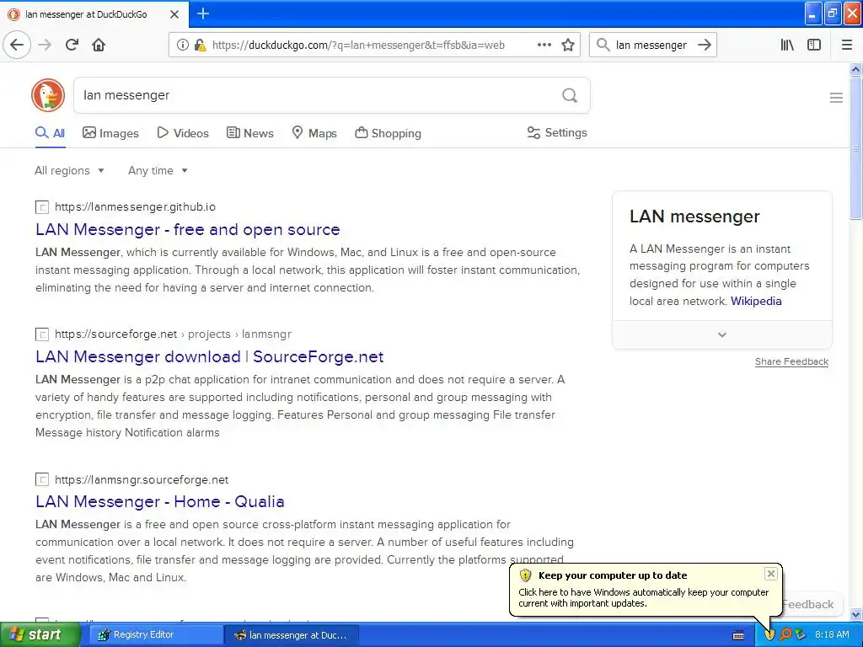The width and height of the screenshot is (863, 647).
Task: Open LAN Messenger - Home - Qualia result
Action: click(x=159, y=502)
